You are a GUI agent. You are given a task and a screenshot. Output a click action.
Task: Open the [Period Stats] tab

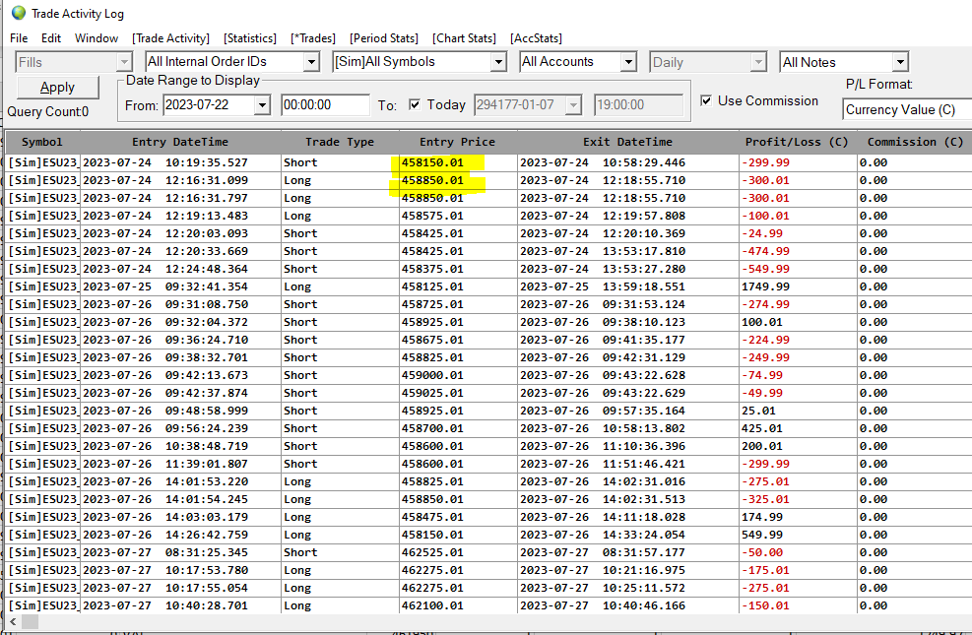[384, 38]
